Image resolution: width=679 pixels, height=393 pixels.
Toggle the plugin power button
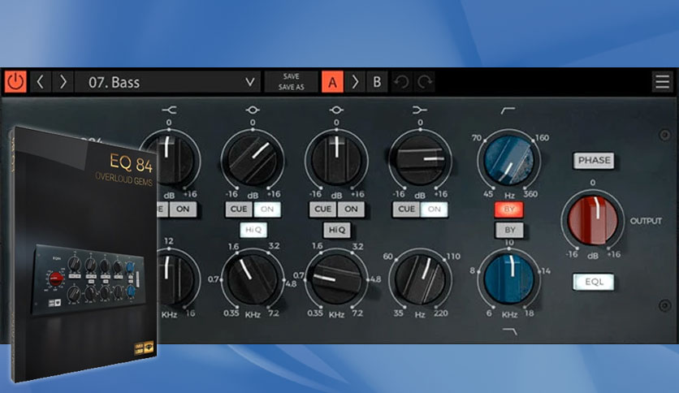15,82
